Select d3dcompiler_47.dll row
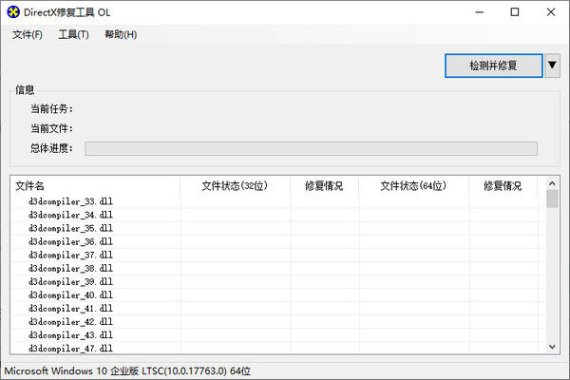Screen dimensions: 570x380 (278, 348)
